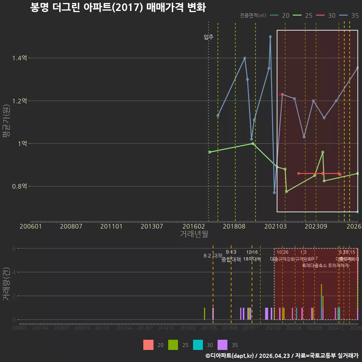
Task: Click the 평균가(원) vertical axis title
Action: [x=6, y=121]
